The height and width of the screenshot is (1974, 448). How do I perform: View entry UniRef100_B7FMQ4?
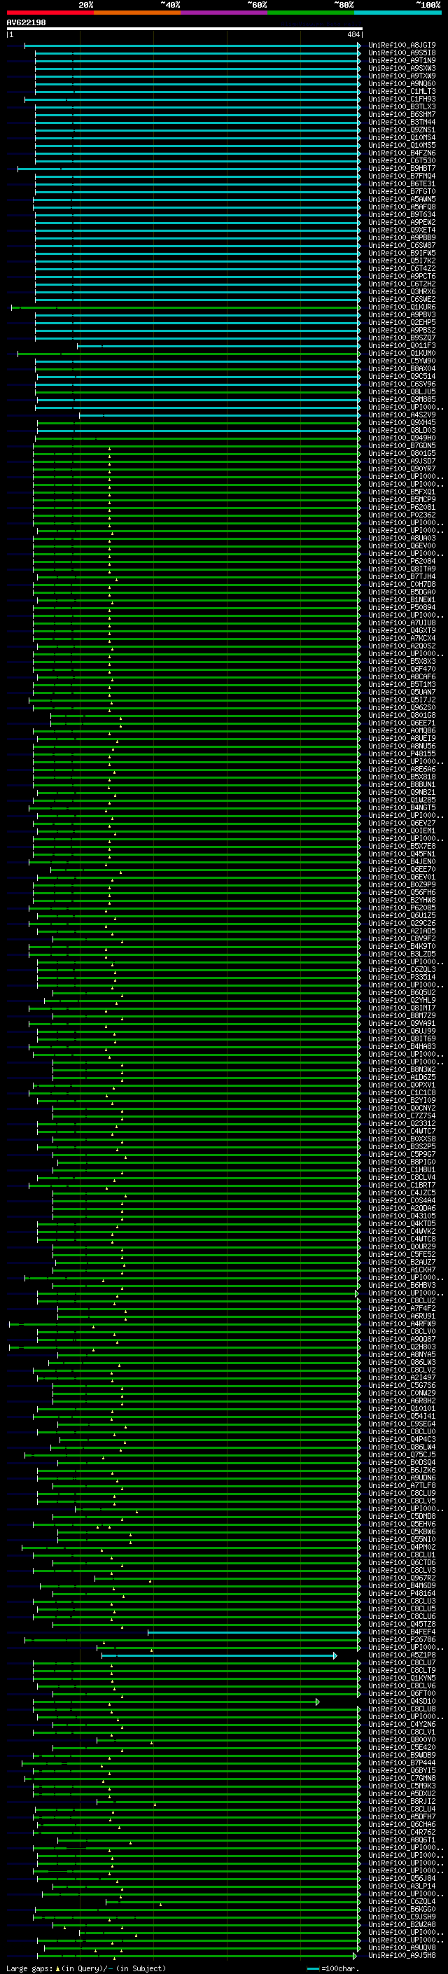(x=402, y=176)
